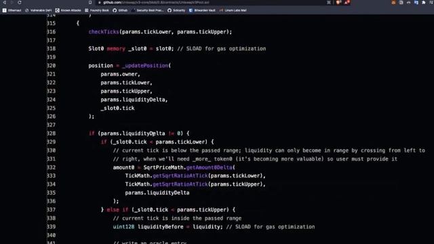The width and height of the screenshot is (434, 244).
Task: Click 'params.tickUpper,' on line 323
Action: 127,91
